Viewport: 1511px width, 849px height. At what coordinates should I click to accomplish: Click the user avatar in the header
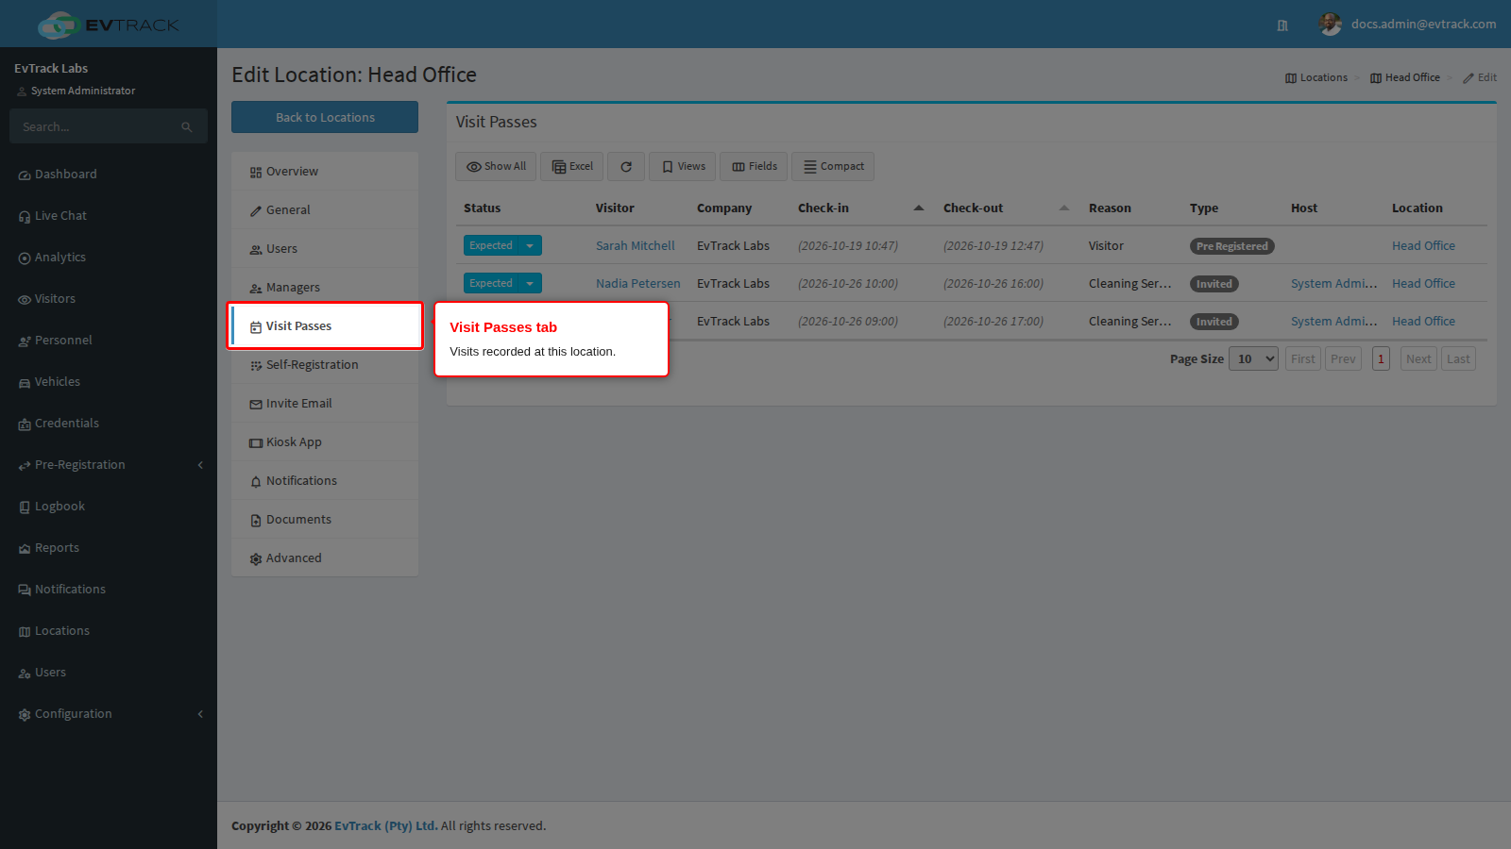click(x=1331, y=25)
